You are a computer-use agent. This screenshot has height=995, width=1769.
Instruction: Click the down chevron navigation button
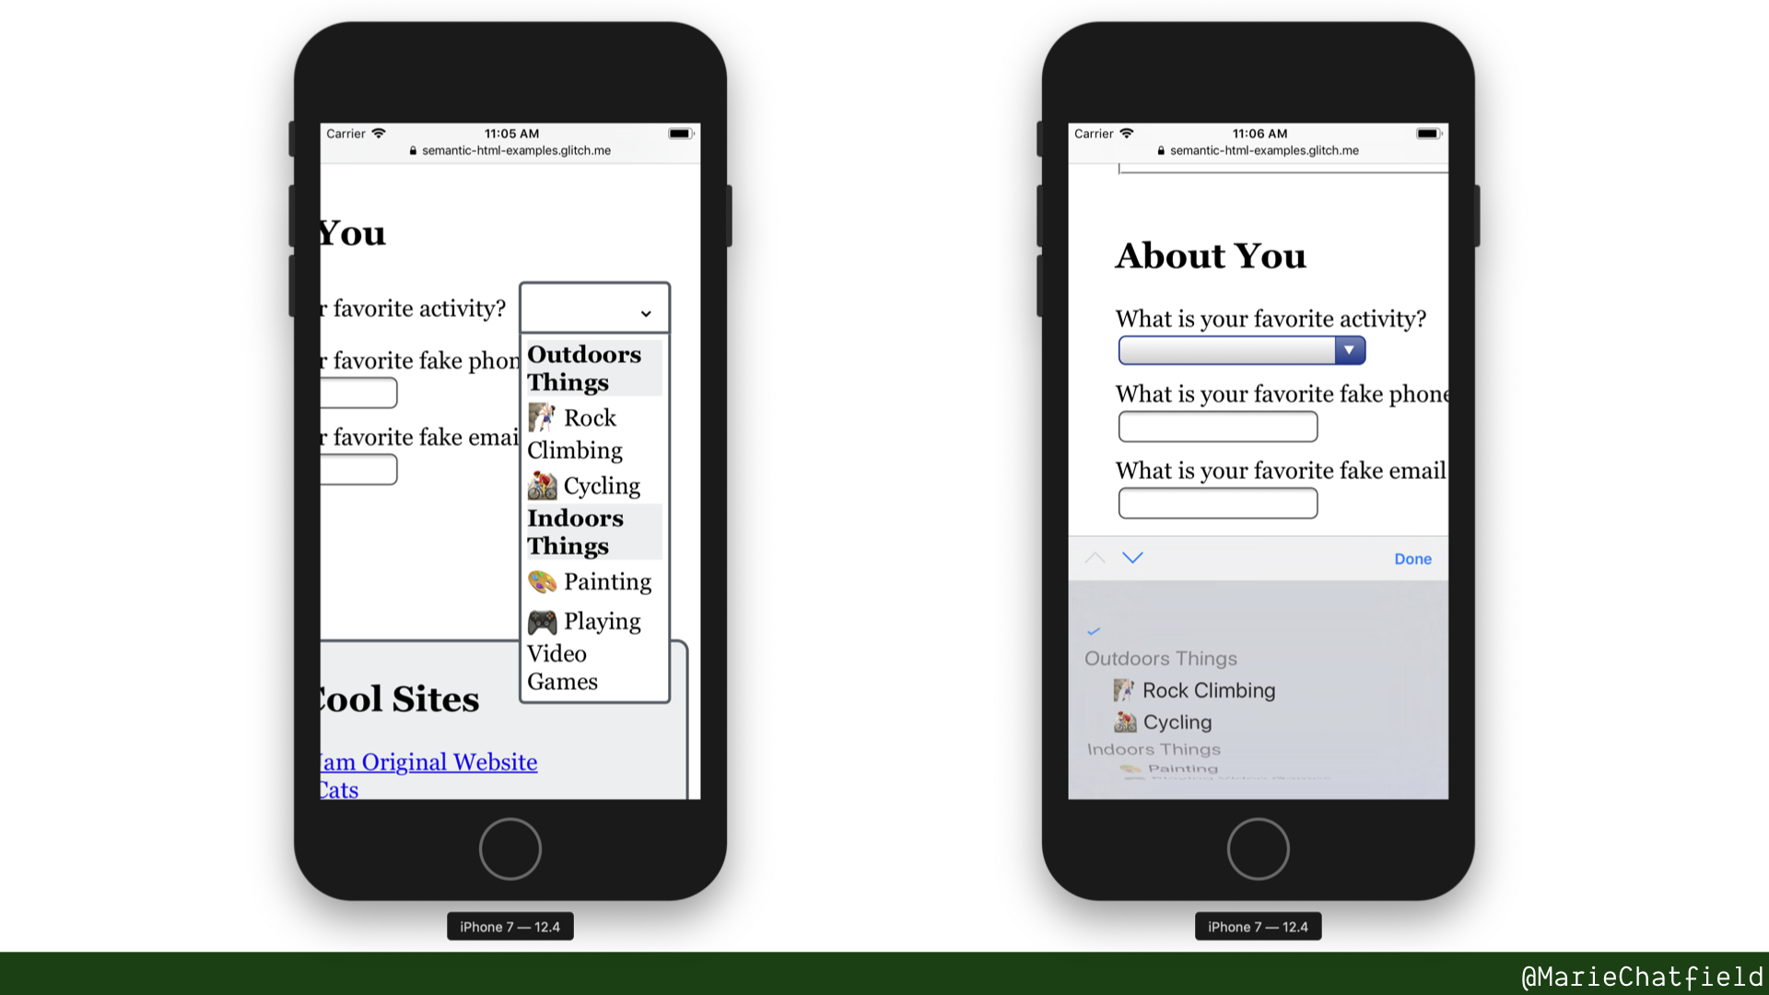[x=1130, y=557]
